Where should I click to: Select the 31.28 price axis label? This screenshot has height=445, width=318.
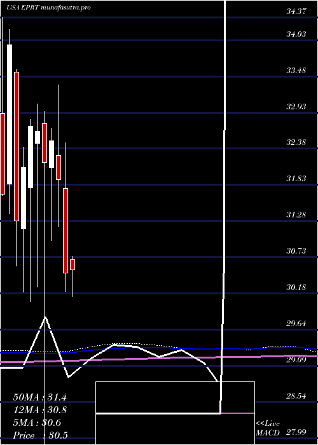point(296,215)
